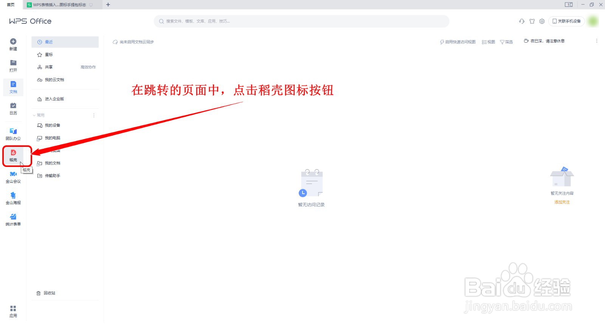Click the 添加关注 link

pyautogui.click(x=562, y=202)
